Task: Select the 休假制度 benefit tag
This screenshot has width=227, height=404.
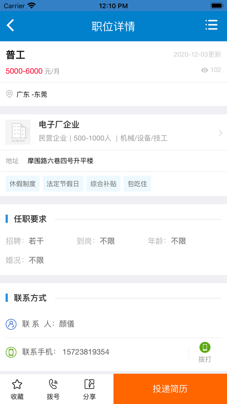Action: pyautogui.click(x=23, y=184)
